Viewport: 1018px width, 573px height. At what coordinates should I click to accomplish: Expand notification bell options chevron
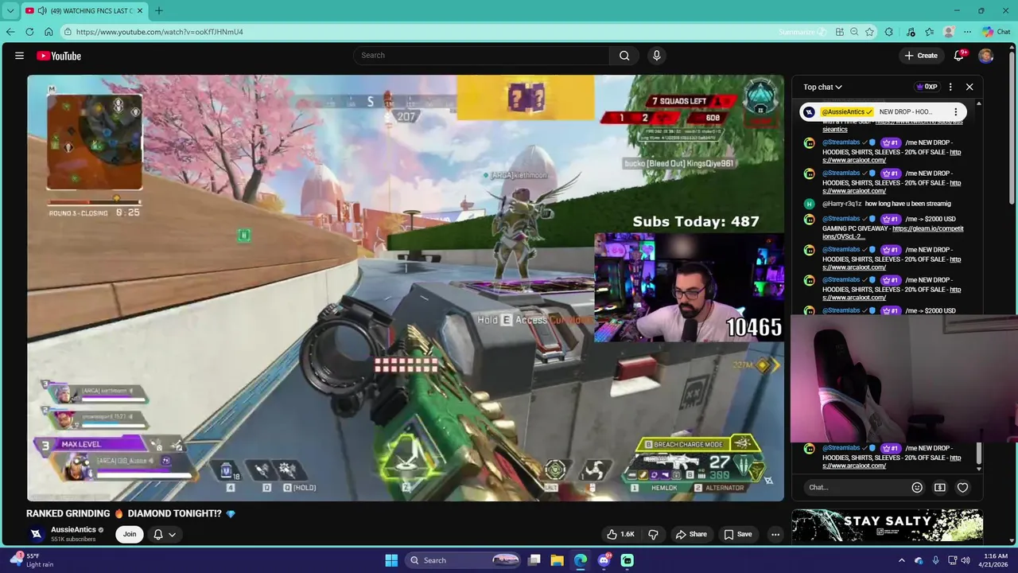172,535
